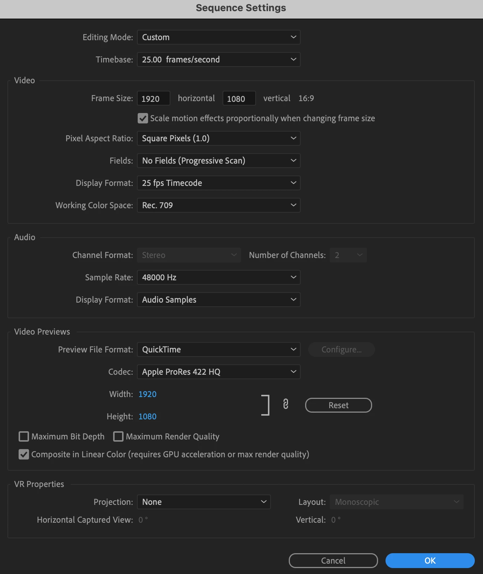
Task: Open the Sample Rate 48000 Hz dropdown
Action: click(x=219, y=277)
